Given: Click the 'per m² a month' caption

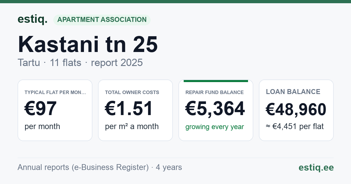Looking at the screenshot, I should pos(132,126).
